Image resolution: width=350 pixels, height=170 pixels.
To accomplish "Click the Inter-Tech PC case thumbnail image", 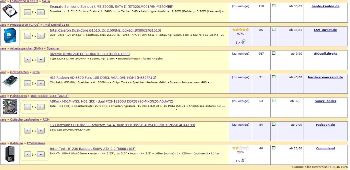I will tap(10, 154).
